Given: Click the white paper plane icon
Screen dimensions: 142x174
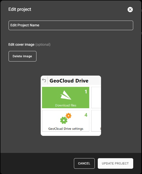Looking at the screenshot, I should [66, 95].
